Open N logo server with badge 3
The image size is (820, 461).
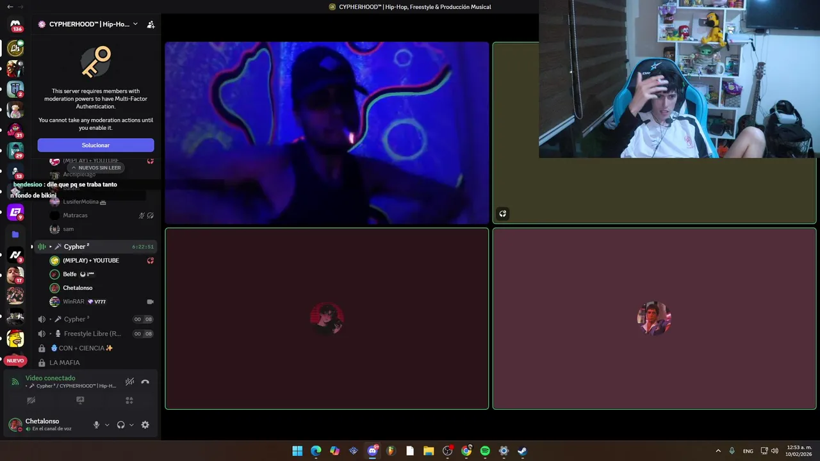[15, 255]
